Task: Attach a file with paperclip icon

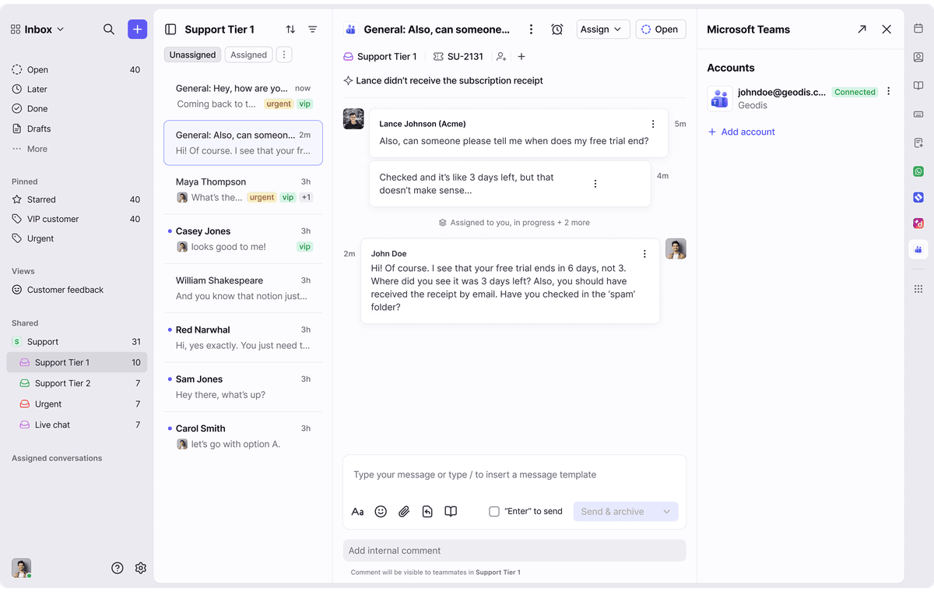Action: (404, 512)
